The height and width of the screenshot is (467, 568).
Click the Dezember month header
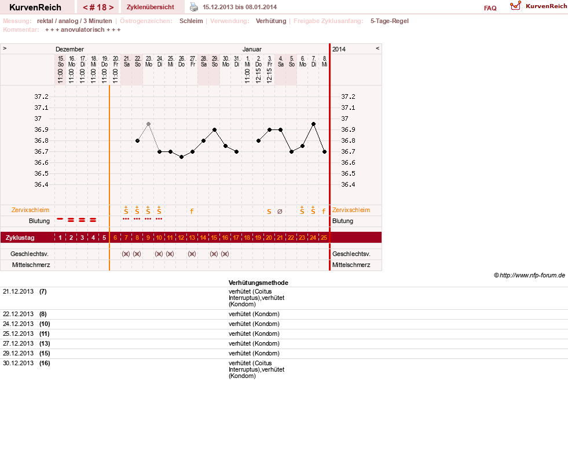(x=69, y=49)
